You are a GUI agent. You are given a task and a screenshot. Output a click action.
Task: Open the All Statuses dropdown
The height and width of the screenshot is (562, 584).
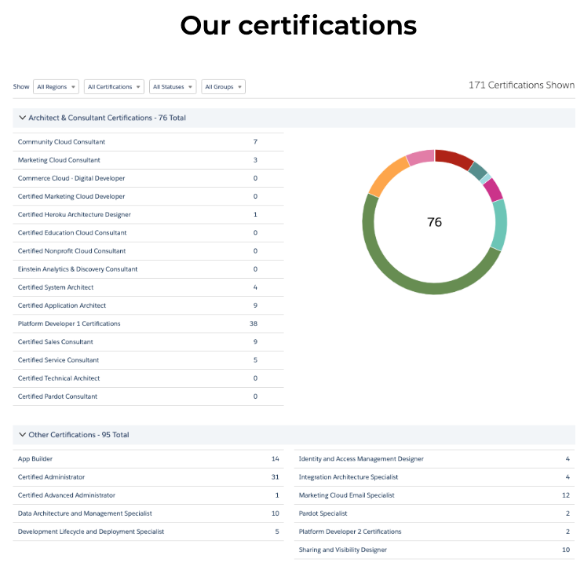(x=173, y=87)
